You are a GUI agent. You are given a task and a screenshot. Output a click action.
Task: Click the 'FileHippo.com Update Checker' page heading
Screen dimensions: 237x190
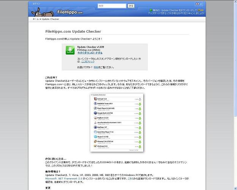(x=73, y=32)
